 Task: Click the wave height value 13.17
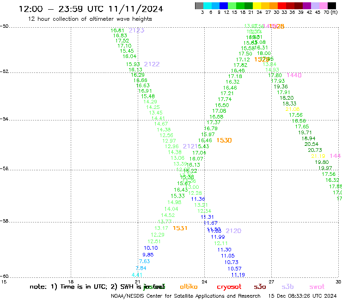(x=161, y=228)
